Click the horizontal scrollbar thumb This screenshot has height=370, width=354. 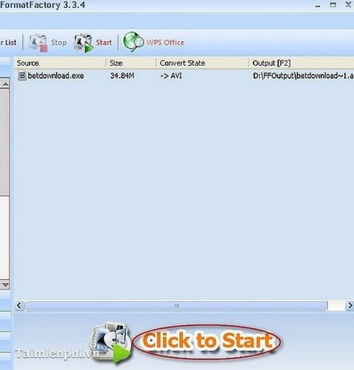[x=176, y=306]
